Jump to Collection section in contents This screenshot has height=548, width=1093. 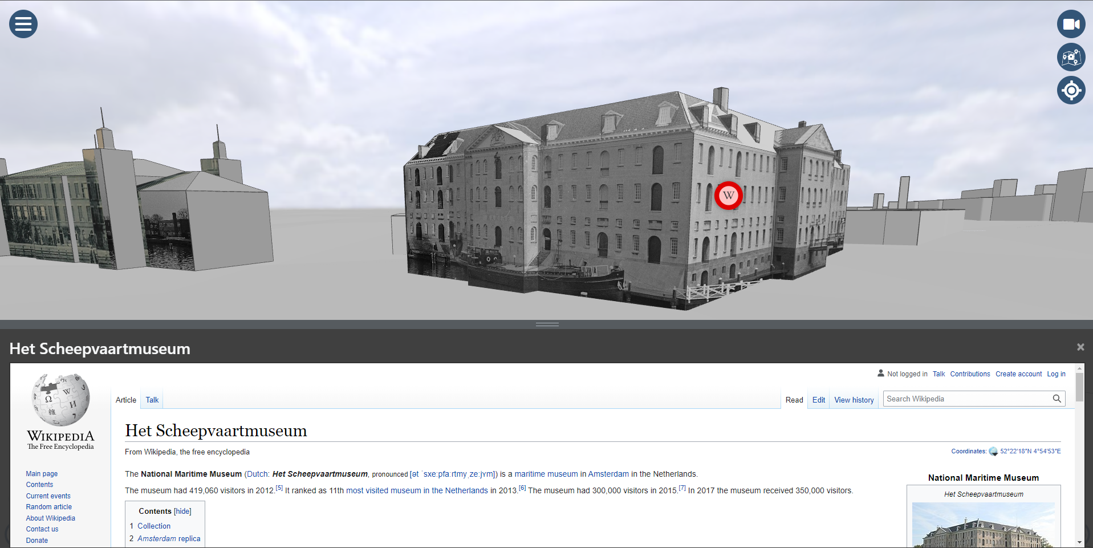[x=154, y=526]
